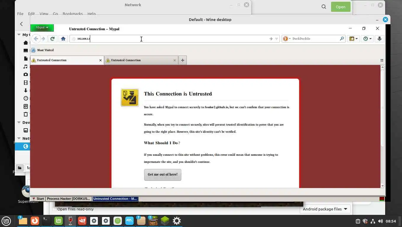Close the first Untrusted Connection tab
This screenshot has width=402, height=227.
click(x=100, y=60)
